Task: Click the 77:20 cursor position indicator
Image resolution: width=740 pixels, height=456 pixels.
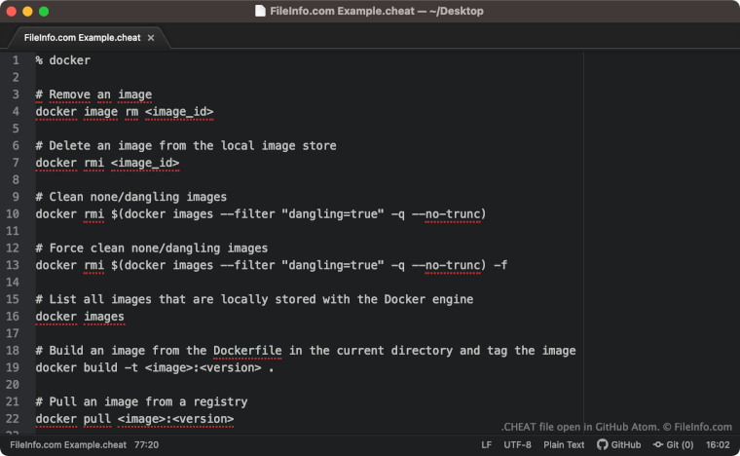Action: tap(146, 444)
